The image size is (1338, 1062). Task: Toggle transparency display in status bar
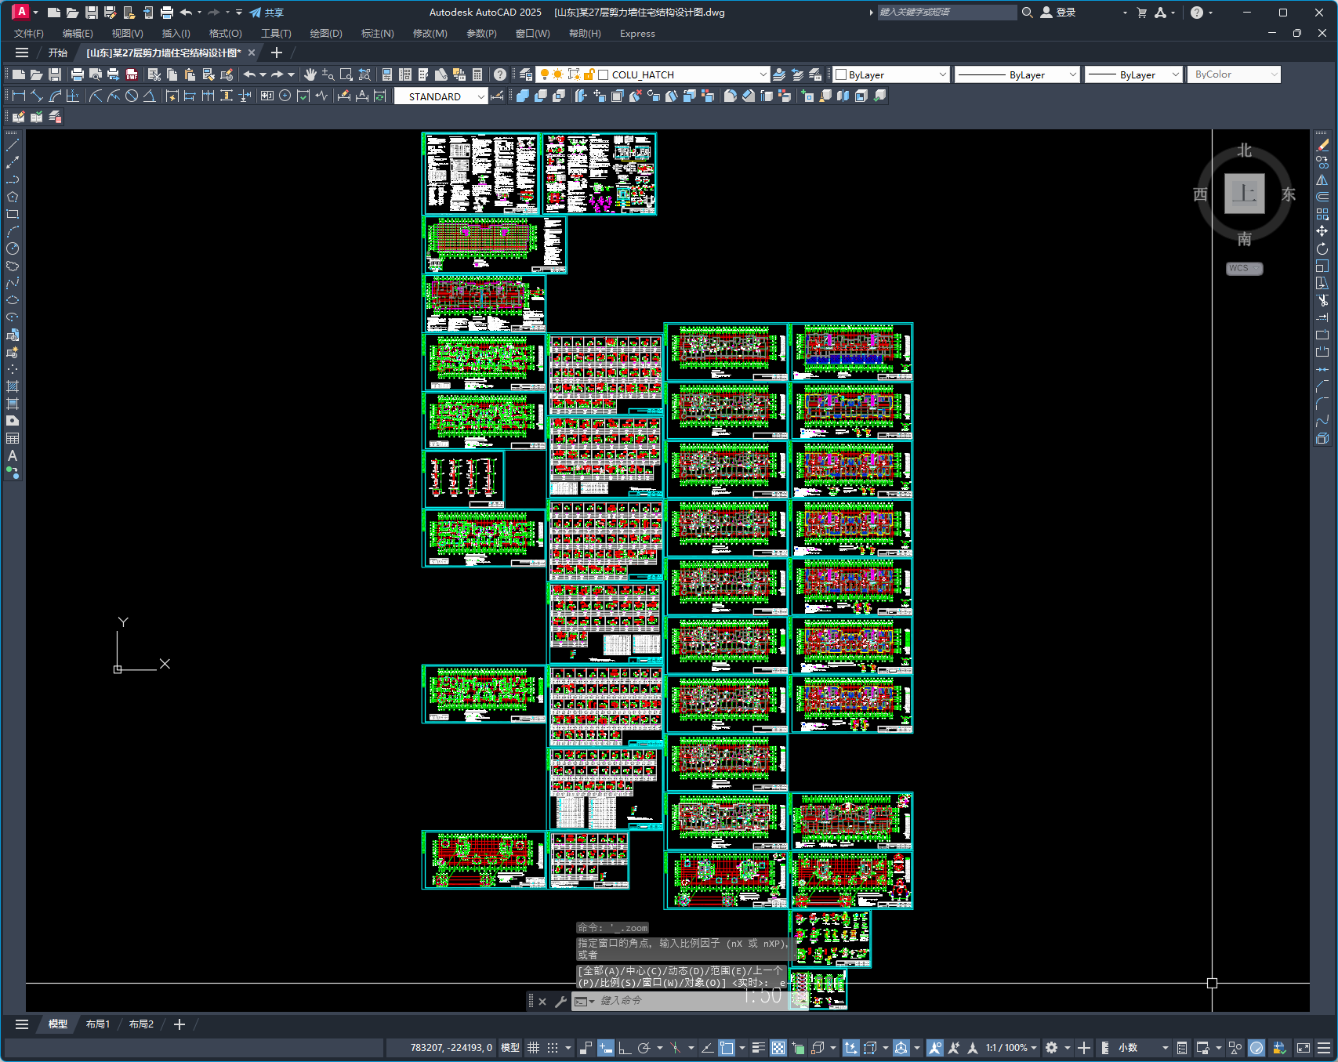[778, 1048]
